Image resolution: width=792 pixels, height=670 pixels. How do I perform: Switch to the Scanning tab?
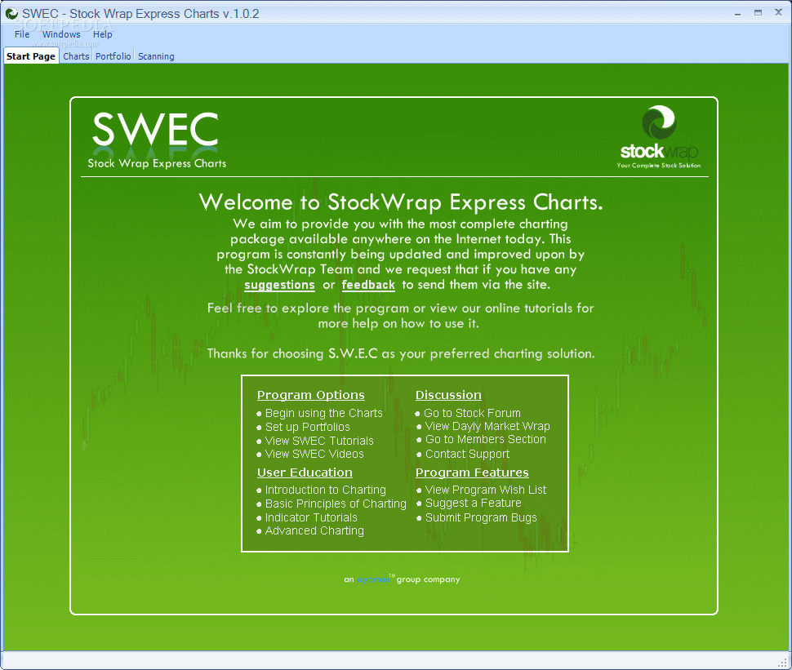coord(156,56)
